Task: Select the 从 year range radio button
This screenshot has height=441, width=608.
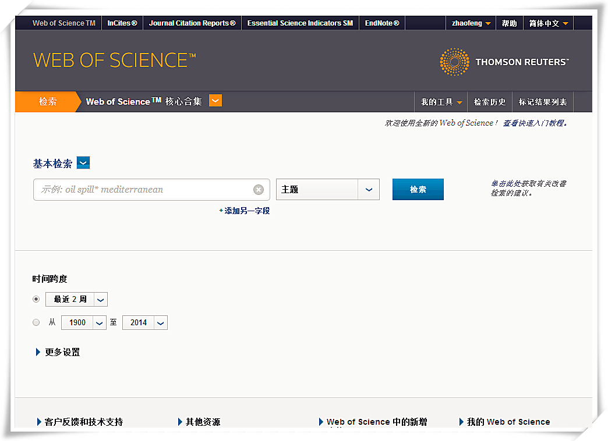Action: (x=36, y=322)
